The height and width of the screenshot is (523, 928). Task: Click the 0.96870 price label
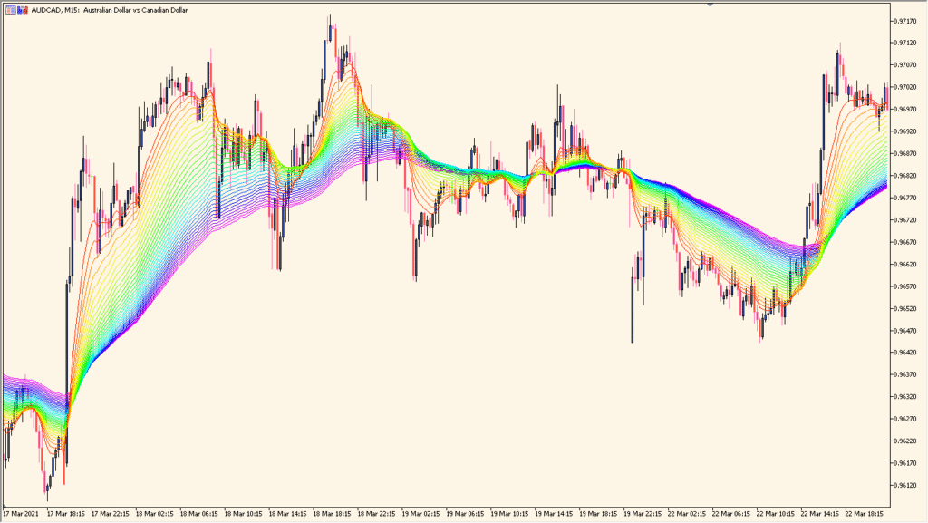coord(904,154)
